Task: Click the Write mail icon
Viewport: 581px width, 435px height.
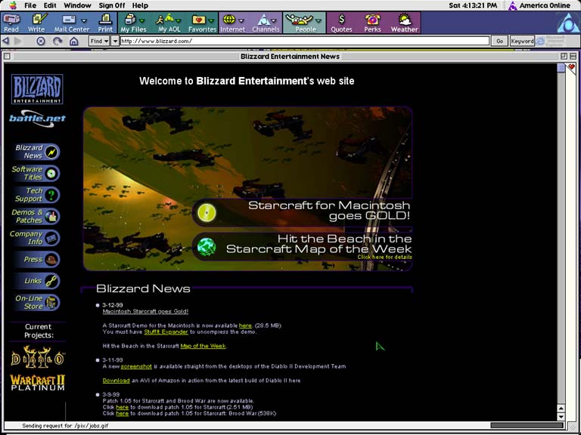Action: pos(36,23)
